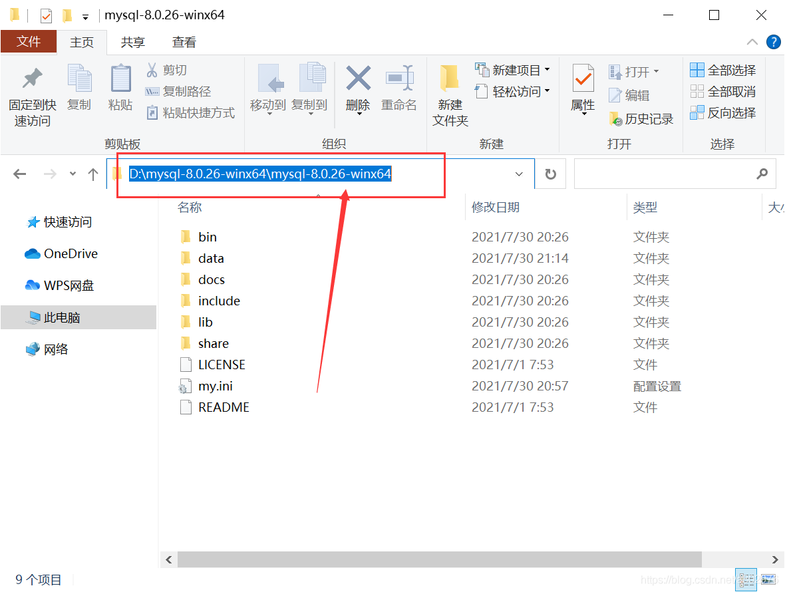This screenshot has height=592, width=785.
Task: Select Network (网络) in the sidebar
Action: (x=47, y=349)
